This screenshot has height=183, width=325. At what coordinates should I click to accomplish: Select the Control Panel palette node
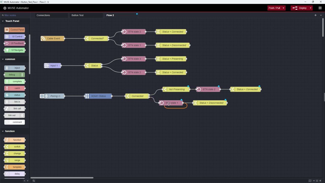pos(14,30)
